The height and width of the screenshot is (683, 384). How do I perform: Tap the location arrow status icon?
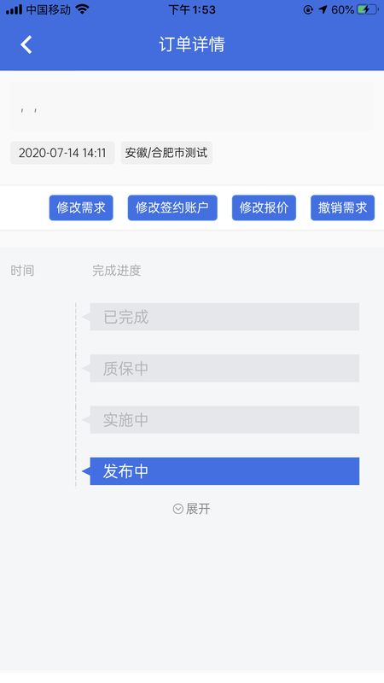coord(323,9)
